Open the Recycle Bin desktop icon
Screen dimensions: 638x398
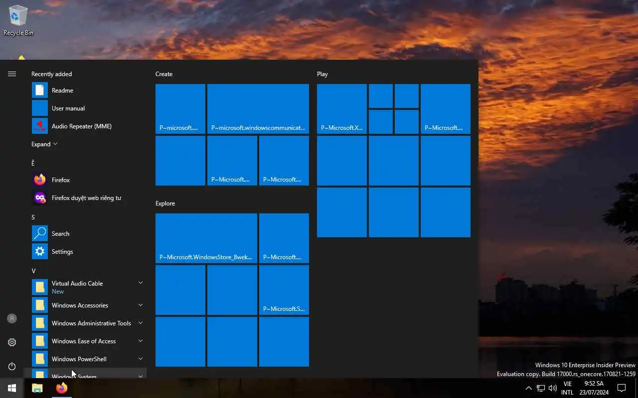pos(18,20)
